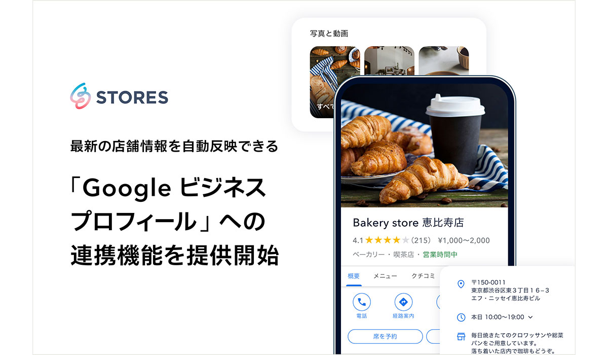Click the clock icon beside opening hours
608x355 pixels.
(x=461, y=317)
